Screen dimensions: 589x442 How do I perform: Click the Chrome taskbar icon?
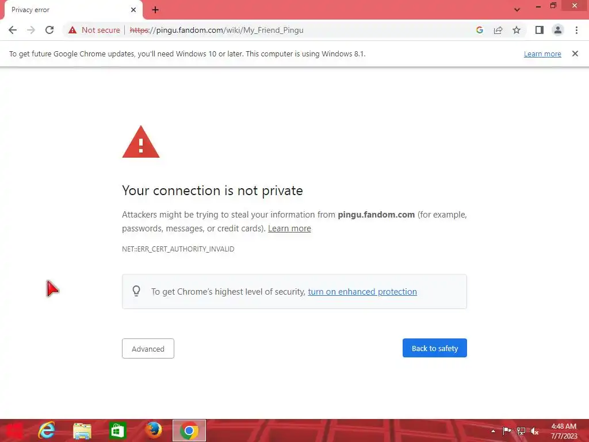(189, 430)
